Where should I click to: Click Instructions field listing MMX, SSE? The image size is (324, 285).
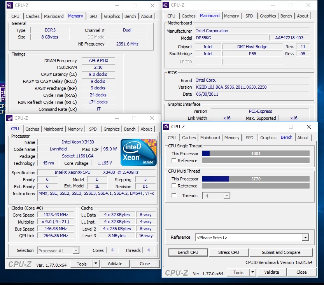96,196
